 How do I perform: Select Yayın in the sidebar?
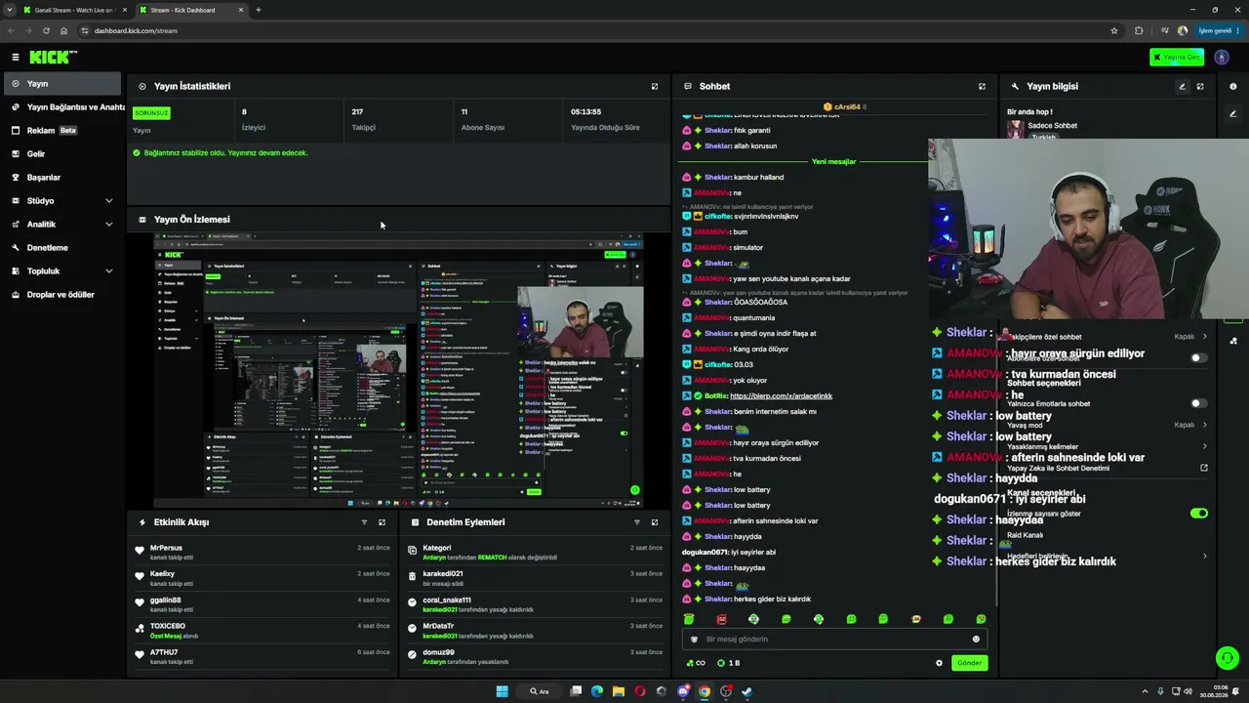coord(60,84)
